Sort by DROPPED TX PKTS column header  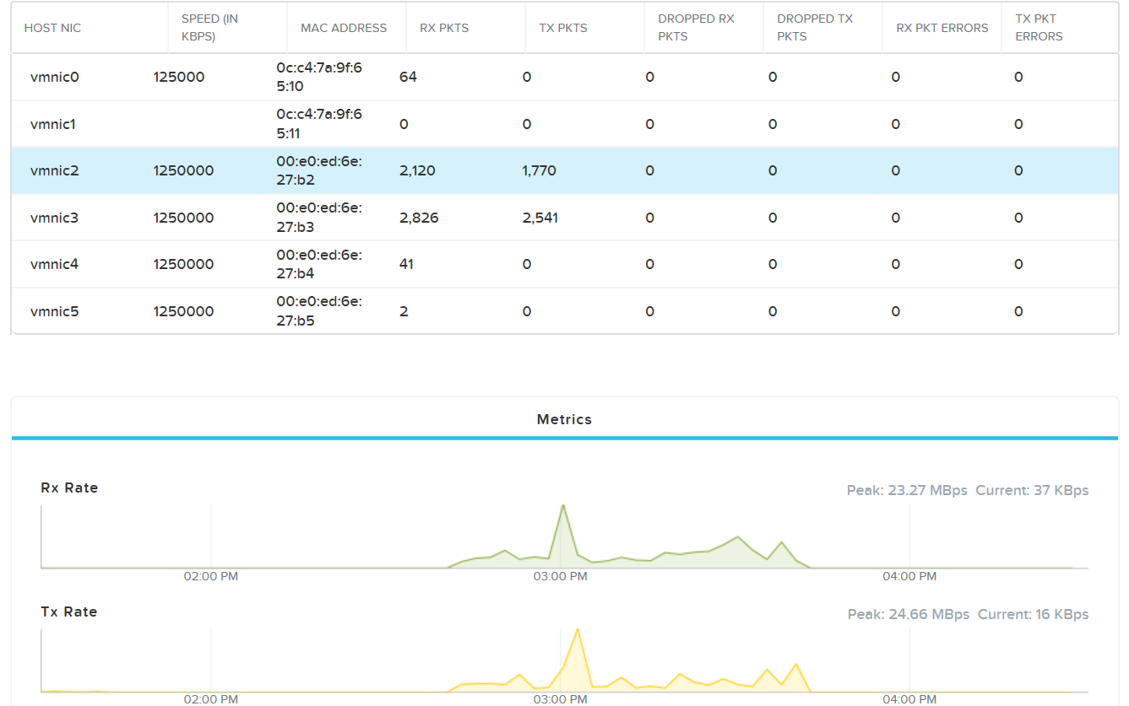click(x=815, y=28)
